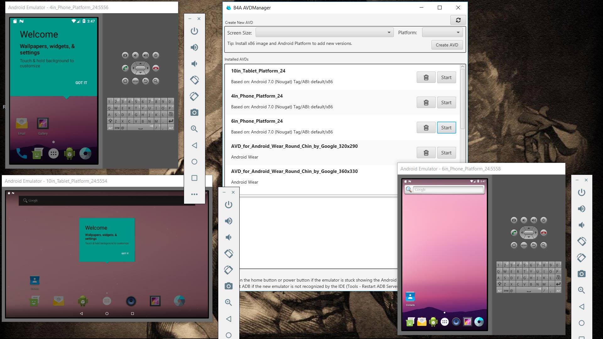Screen dimensions: 603x339
Task: Open extended controls (three dots) on 4in emulator
Action: click(x=194, y=194)
